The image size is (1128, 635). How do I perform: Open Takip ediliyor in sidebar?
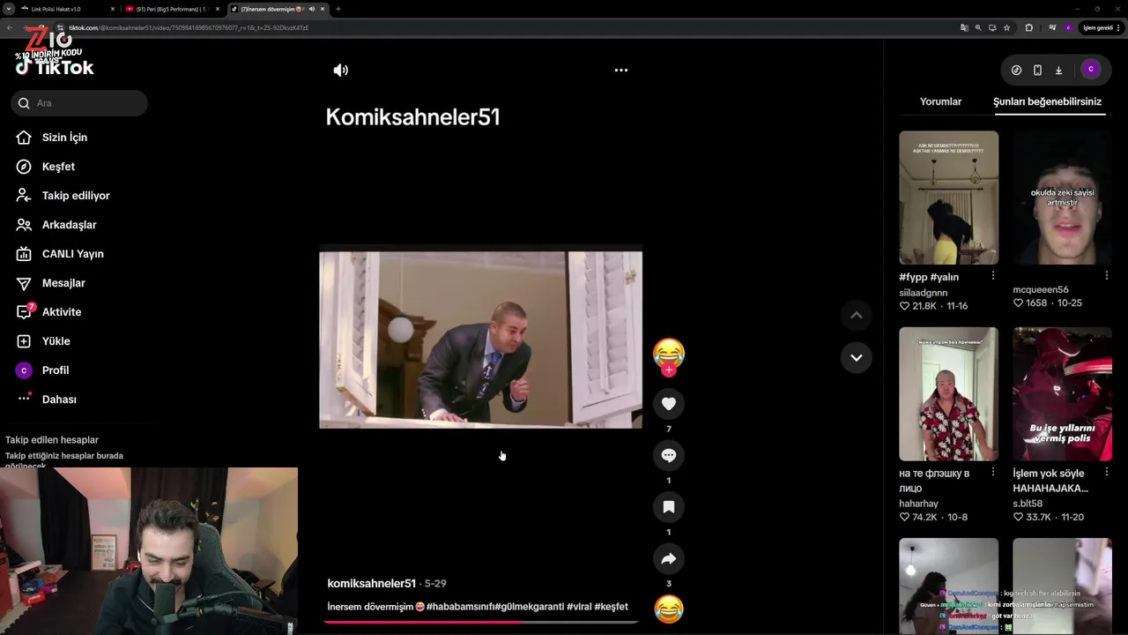click(x=76, y=196)
